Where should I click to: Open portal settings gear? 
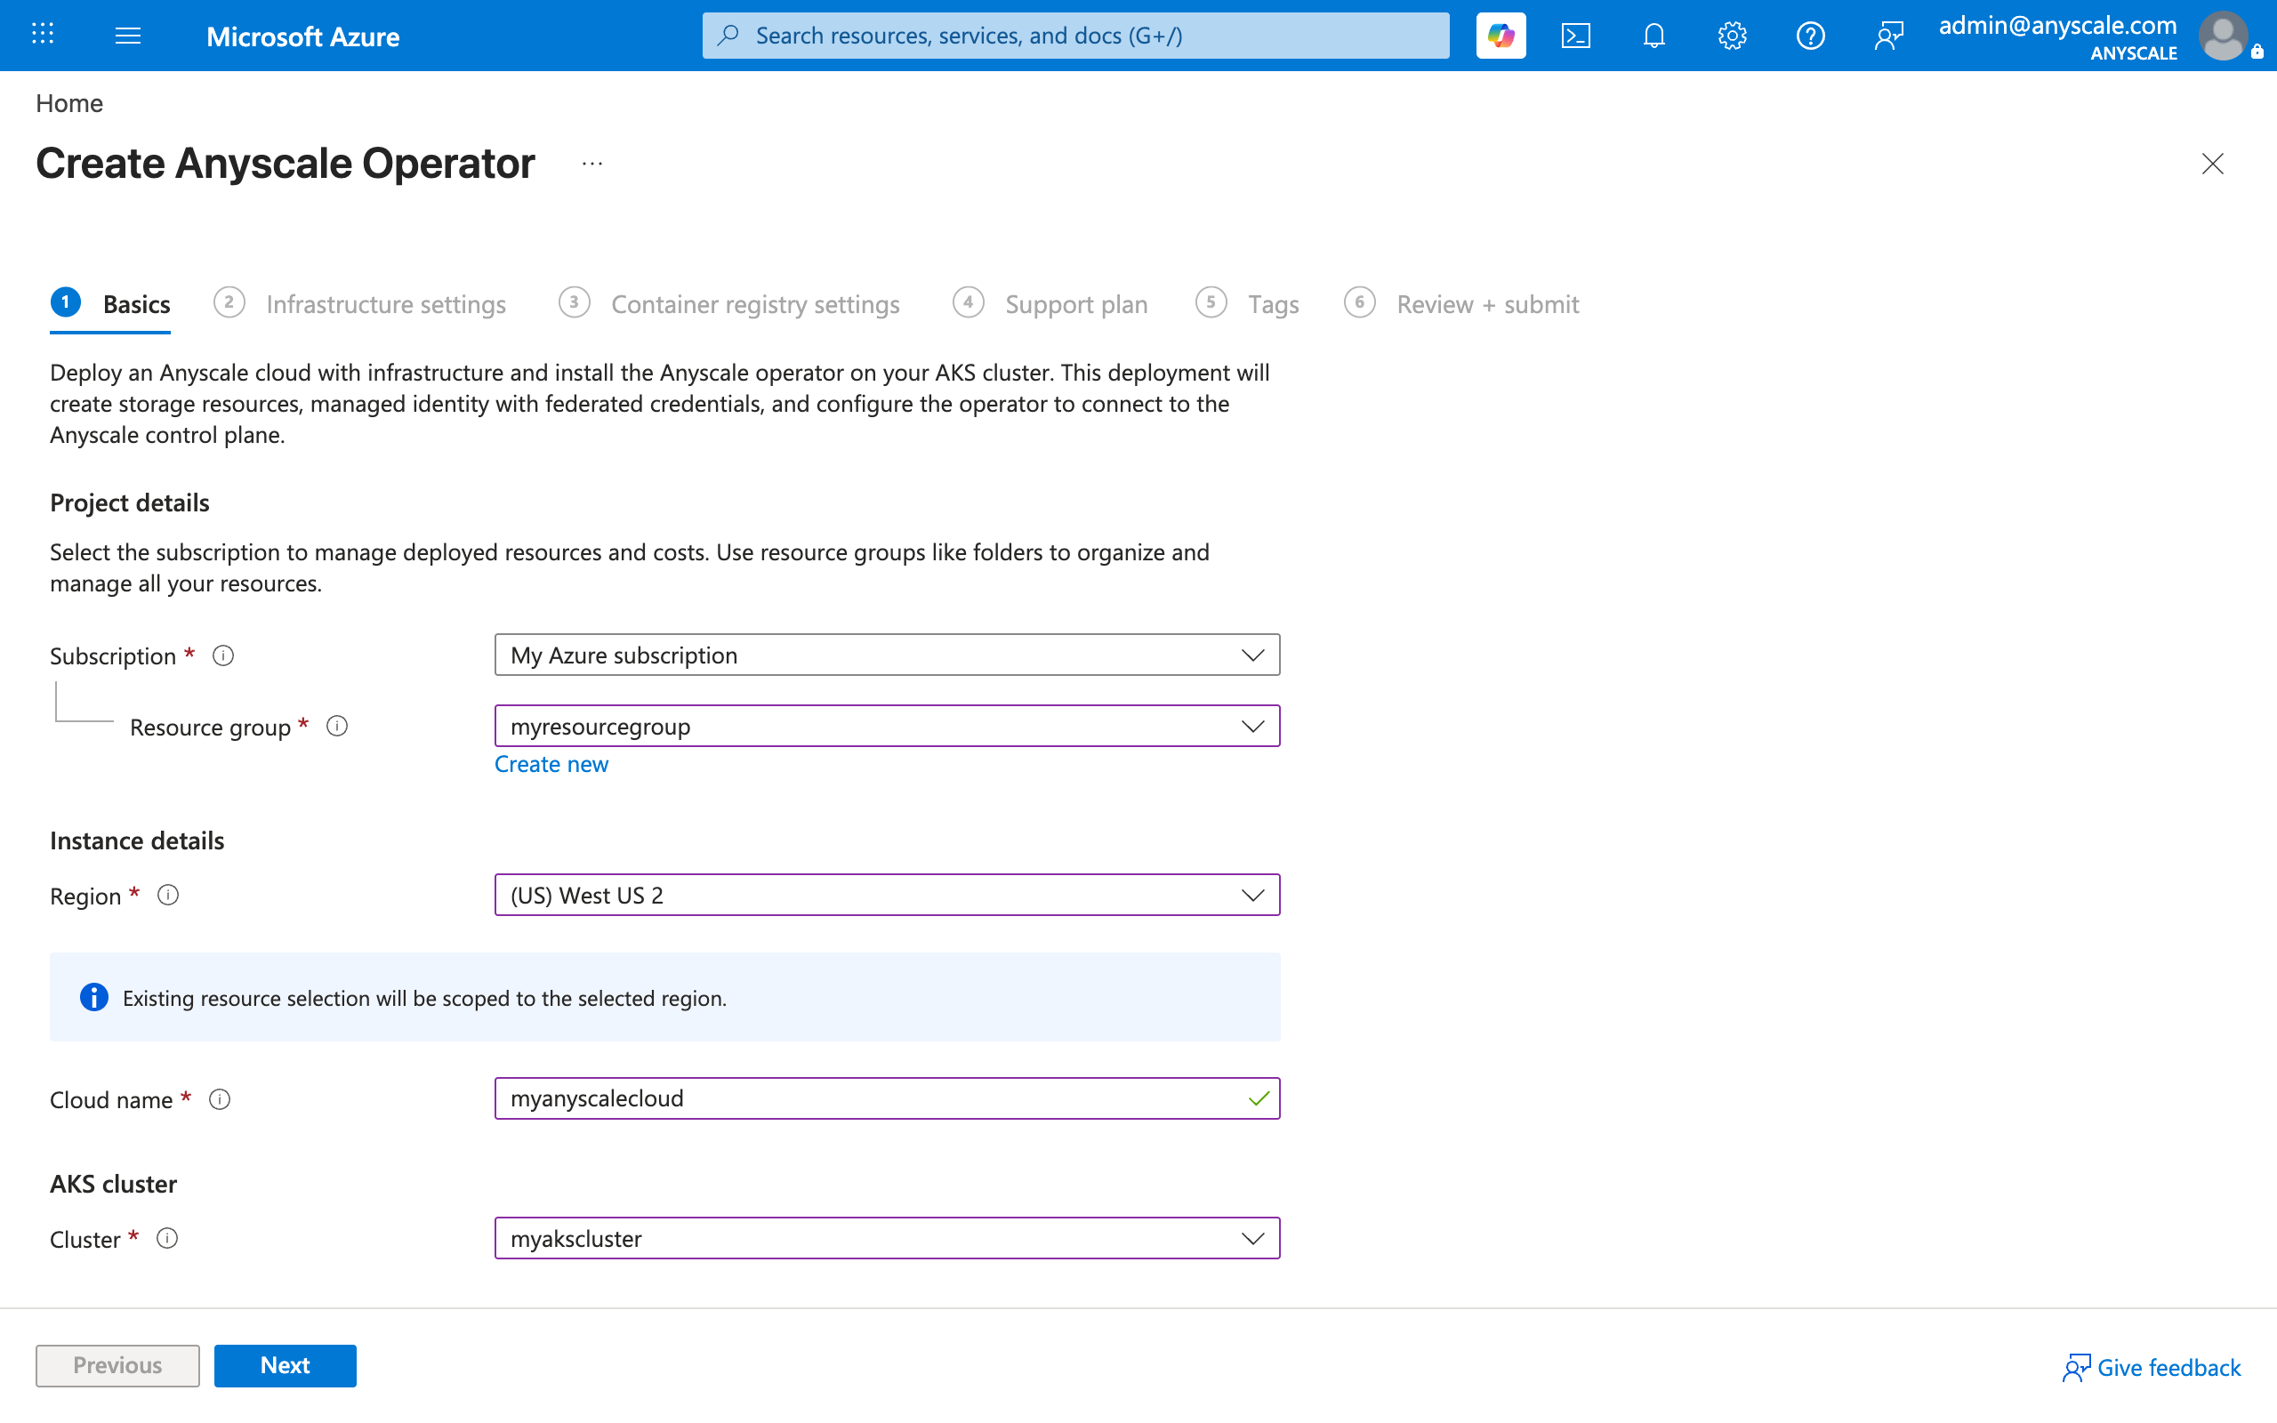[1733, 36]
